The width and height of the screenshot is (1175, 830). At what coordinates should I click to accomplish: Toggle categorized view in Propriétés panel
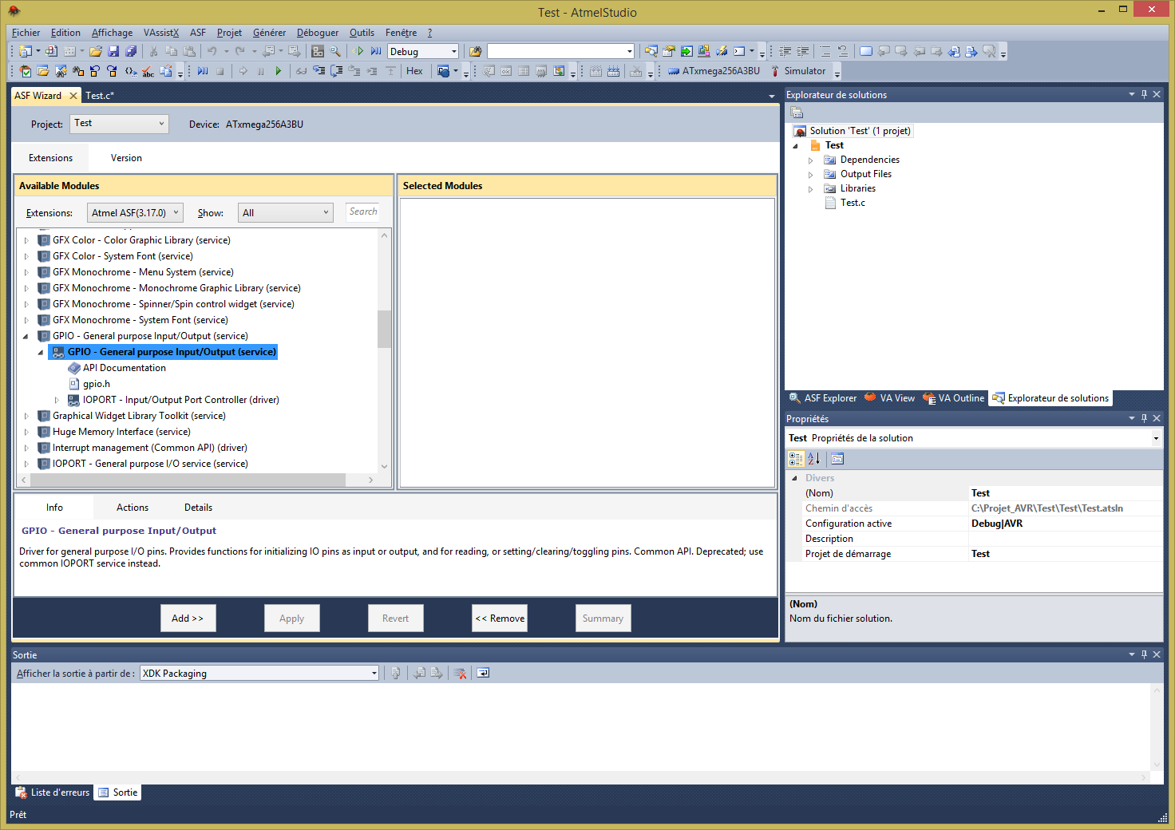(x=796, y=459)
